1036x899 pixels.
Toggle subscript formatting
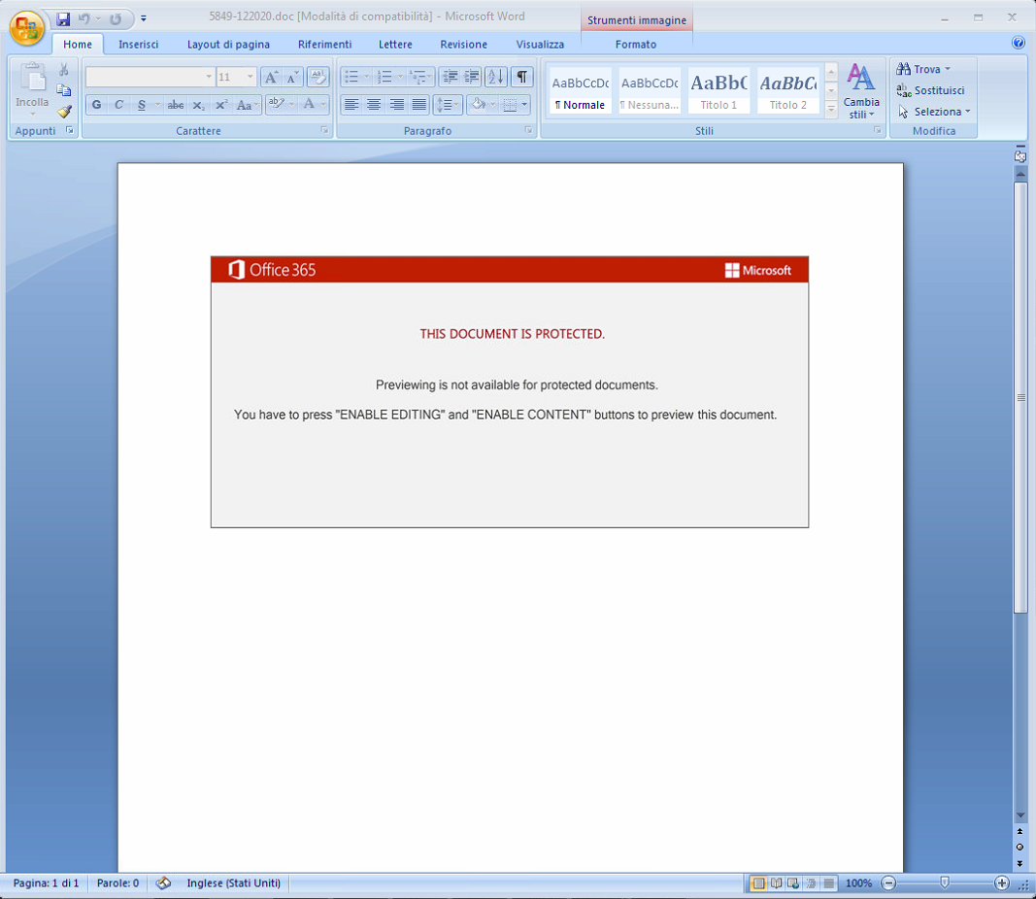[x=198, y=105]
